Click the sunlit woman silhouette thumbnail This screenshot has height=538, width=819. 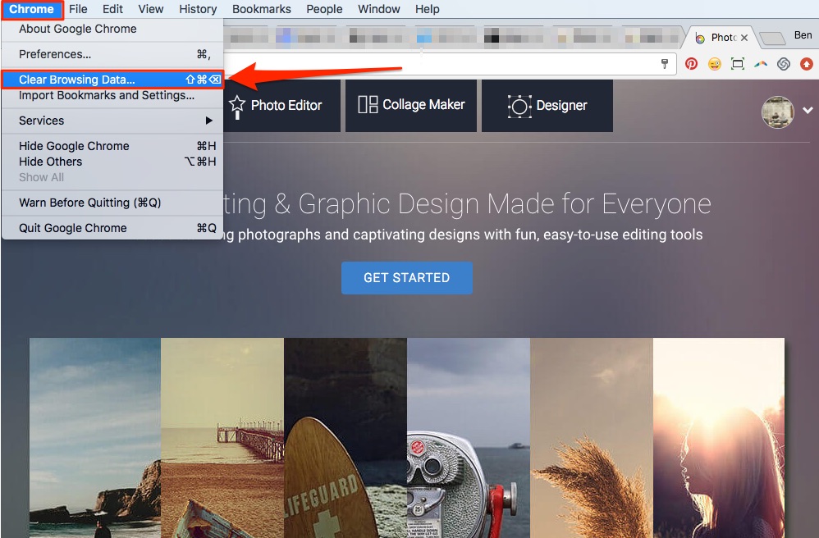(719, 438)
